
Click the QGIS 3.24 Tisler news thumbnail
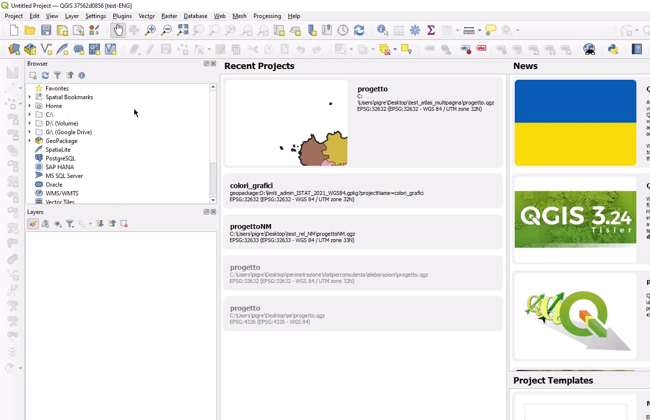[575, 219]
